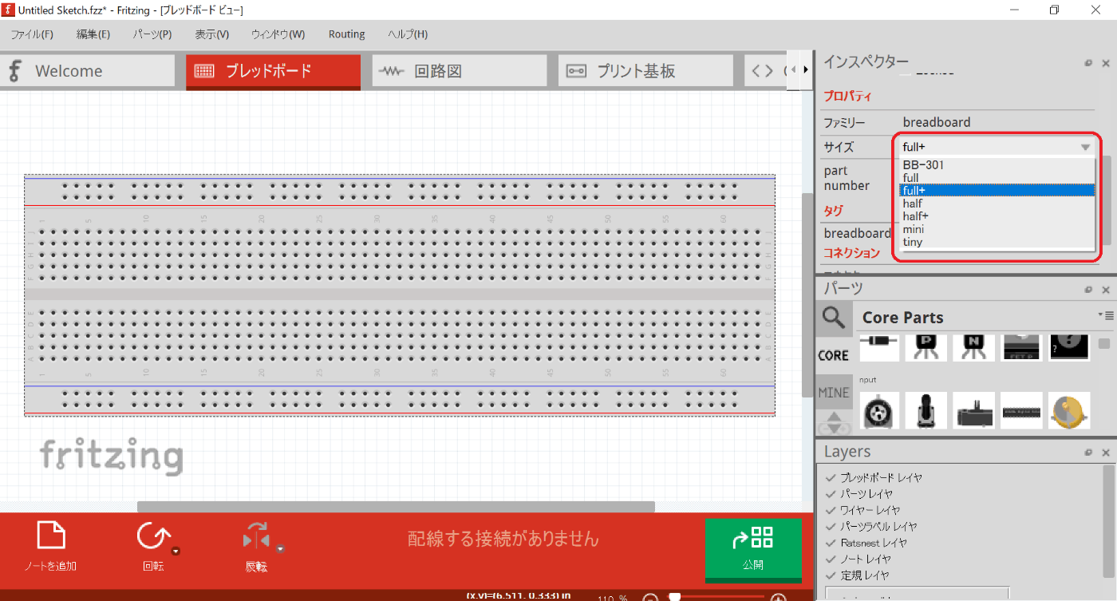This screenshot has height=601, width=1117.
Task: Open the 編集(E) menu
Action: click(x=93, y=34)
